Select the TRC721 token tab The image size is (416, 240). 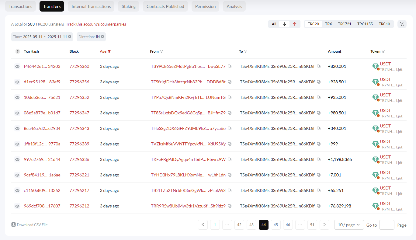(345, 24)
